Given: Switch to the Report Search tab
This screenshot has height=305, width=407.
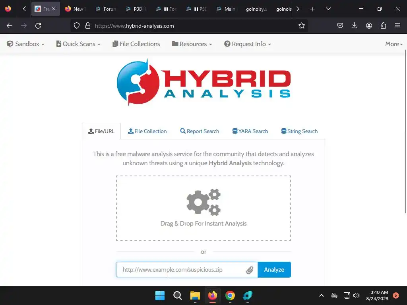Looking at the screenshot, I should pos(200,131).
